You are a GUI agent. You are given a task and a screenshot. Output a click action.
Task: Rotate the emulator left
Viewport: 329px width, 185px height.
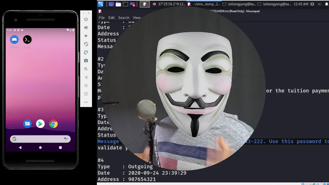pos(86,44)
